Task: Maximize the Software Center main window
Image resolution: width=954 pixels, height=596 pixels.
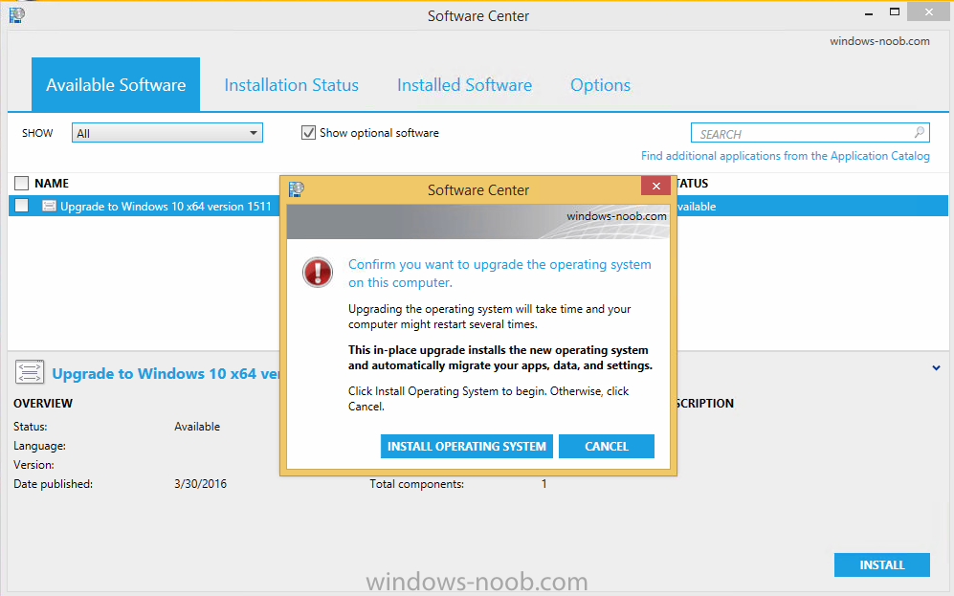Action: (895, 11)
